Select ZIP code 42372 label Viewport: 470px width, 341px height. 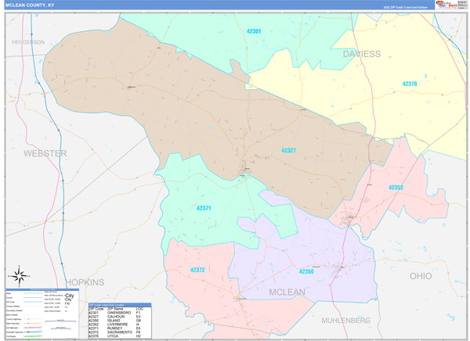[197, 270]
